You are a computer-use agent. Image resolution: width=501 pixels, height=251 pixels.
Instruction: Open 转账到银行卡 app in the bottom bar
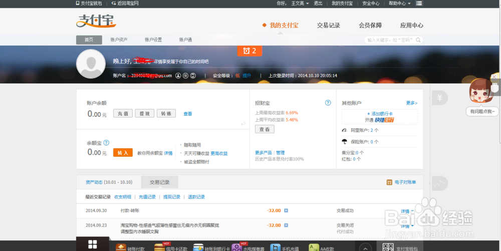point(211,248)
